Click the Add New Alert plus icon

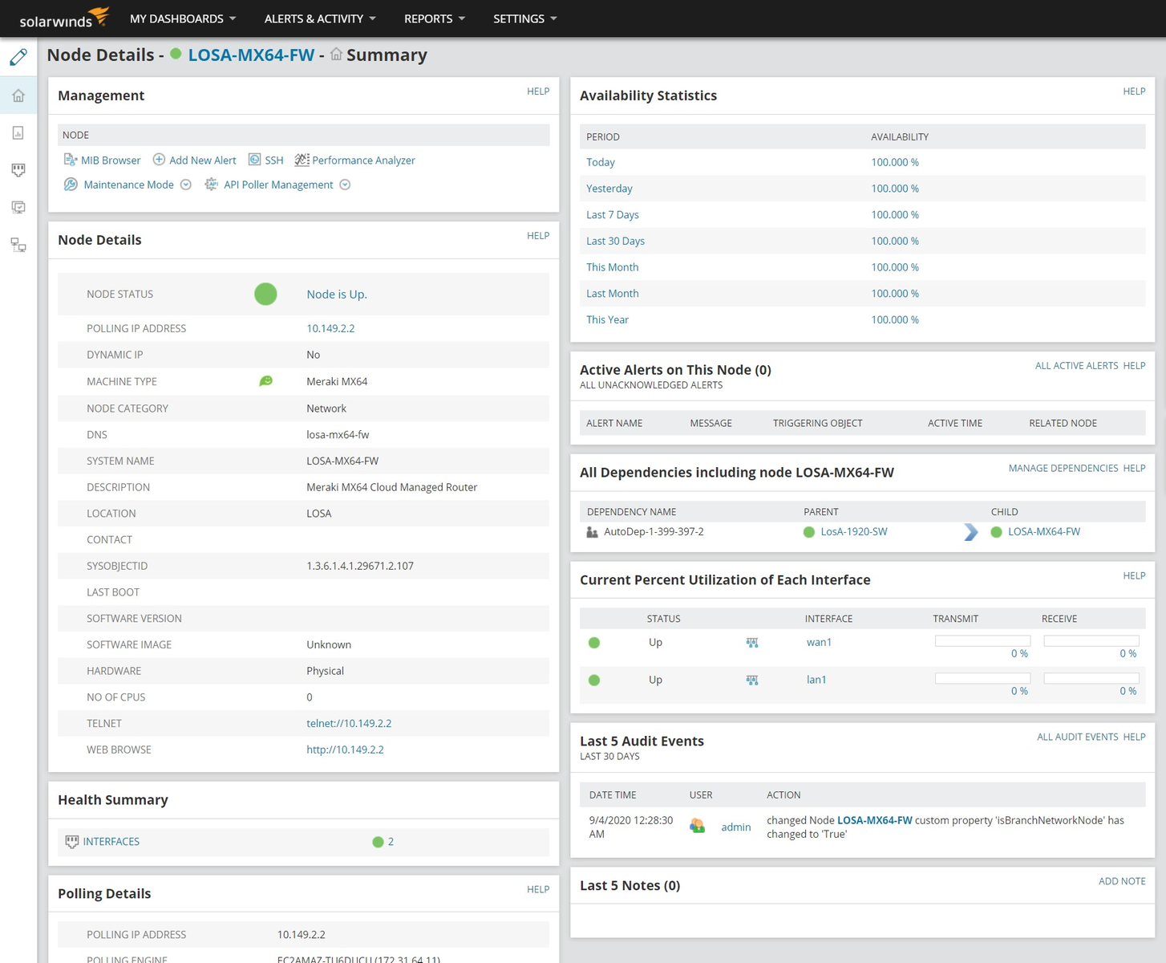tap(159, 160)
